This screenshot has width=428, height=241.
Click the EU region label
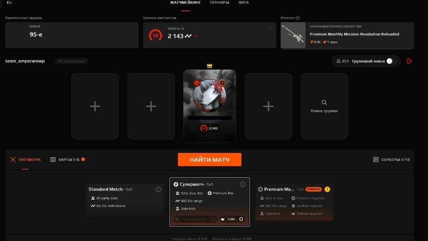[9, 3]
